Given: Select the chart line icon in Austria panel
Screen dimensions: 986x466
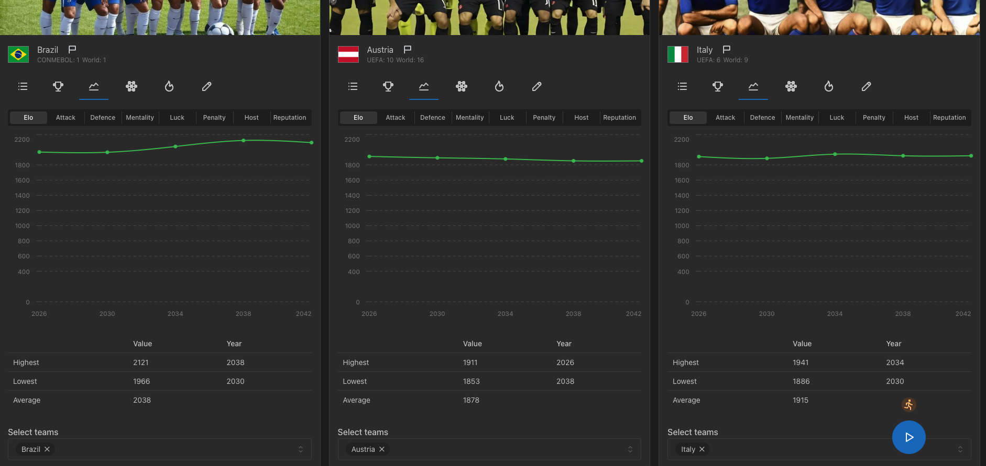Looking at the screenshot, I should click(x=424, y=86).
